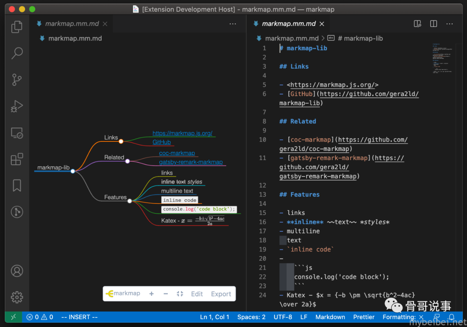Click line 3 ## Links heading

(x=294, y=67)
